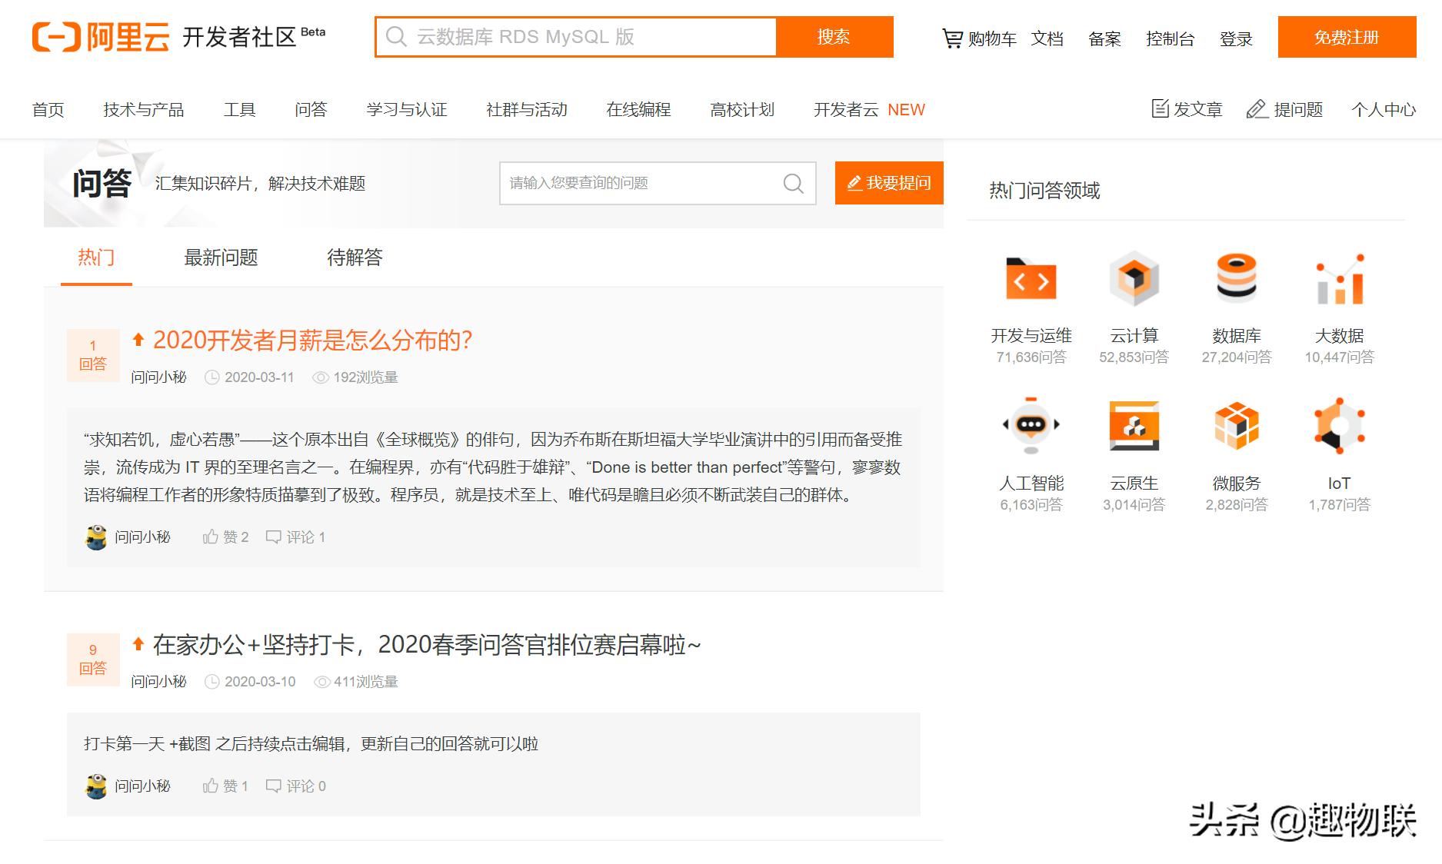The image size is (1442, 864).
Task: Click date 2020-03-10
Action: (x=250, y=681)
